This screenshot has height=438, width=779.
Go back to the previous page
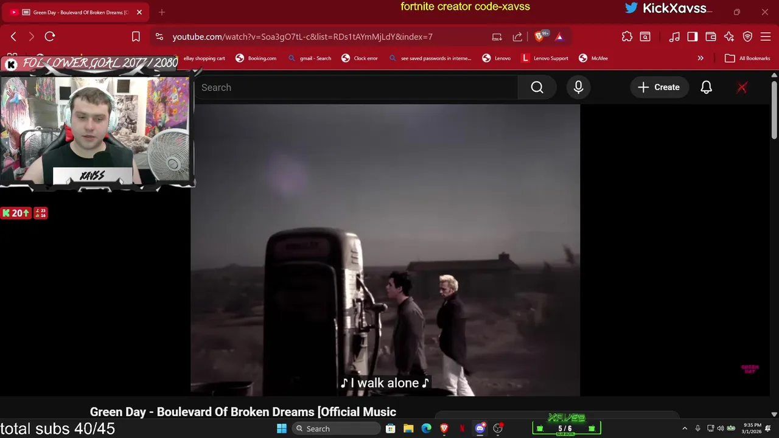point(13,36)
